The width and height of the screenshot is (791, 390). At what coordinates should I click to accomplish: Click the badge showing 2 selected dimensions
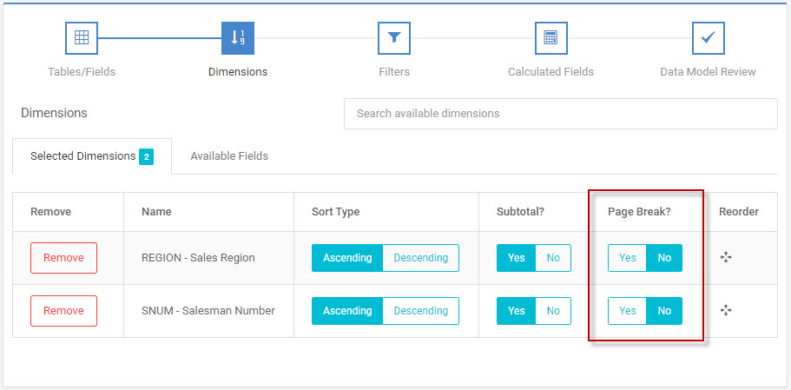click(x=146, y=157)
